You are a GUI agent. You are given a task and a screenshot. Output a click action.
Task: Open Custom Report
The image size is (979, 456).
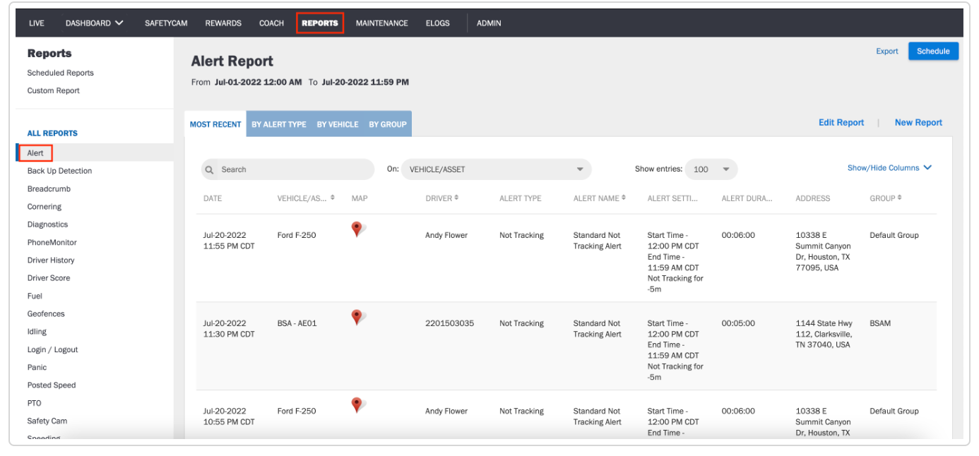click(54, 90)
